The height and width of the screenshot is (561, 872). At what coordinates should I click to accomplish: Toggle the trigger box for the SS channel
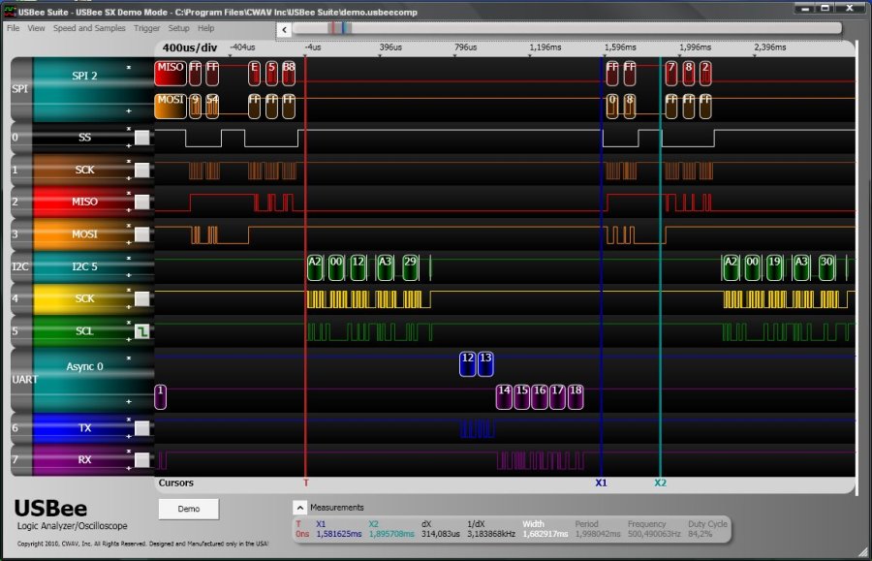(x=142, y=138)
